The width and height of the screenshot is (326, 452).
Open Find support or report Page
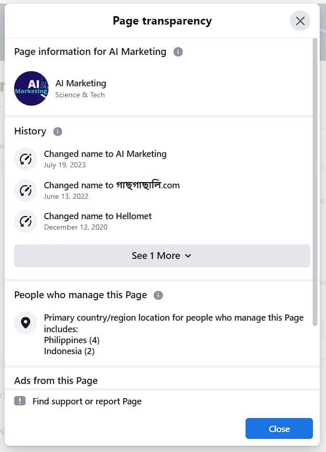tap(87, 401)
